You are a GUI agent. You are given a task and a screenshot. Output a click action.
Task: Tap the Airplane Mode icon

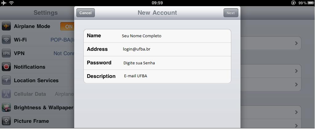pyautogui.click(x=6, y=26)
